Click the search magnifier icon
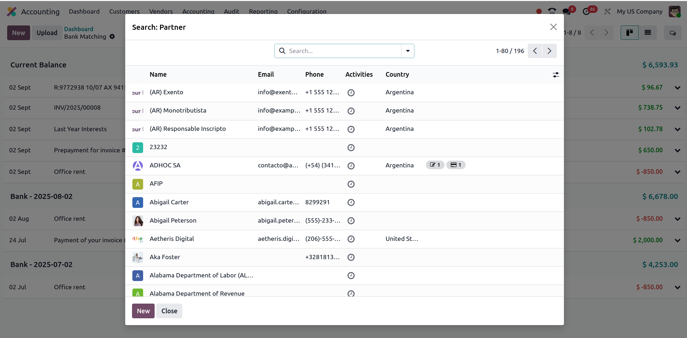The width and height of the screenshot is (687, 338). (282, 51)
